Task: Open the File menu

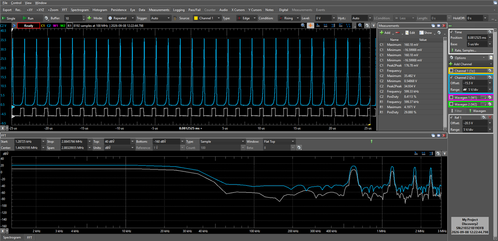Action: [5, 3]
